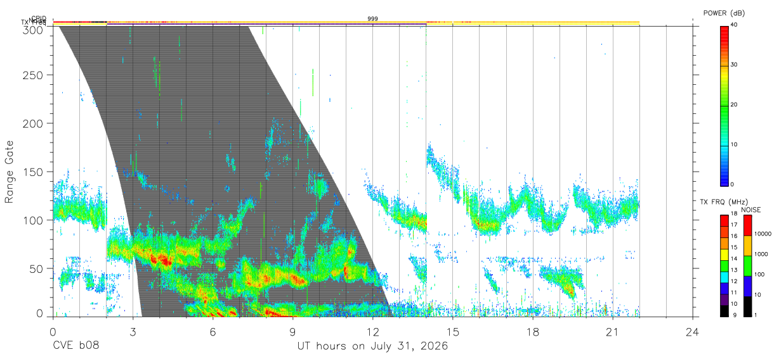Click the 17 label on TX FRQ scale
The image size is (779, 359).
(734, 225)
